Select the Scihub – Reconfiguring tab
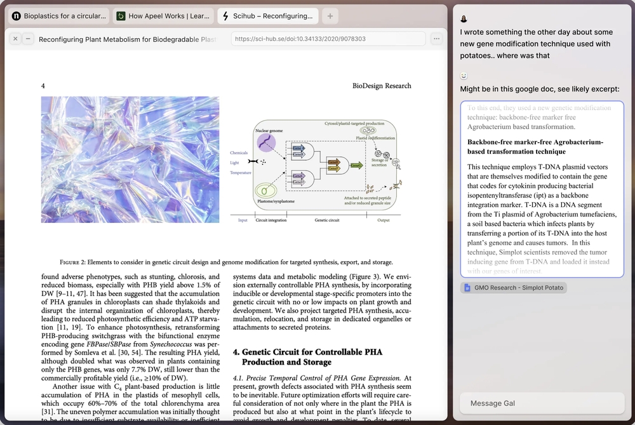635x425 pixels. pos(268,17)
